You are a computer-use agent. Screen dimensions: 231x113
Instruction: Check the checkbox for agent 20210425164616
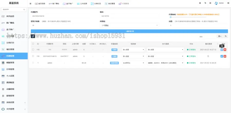pos(33,56)
